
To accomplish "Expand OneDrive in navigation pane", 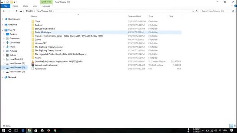I will coord(3,25).
